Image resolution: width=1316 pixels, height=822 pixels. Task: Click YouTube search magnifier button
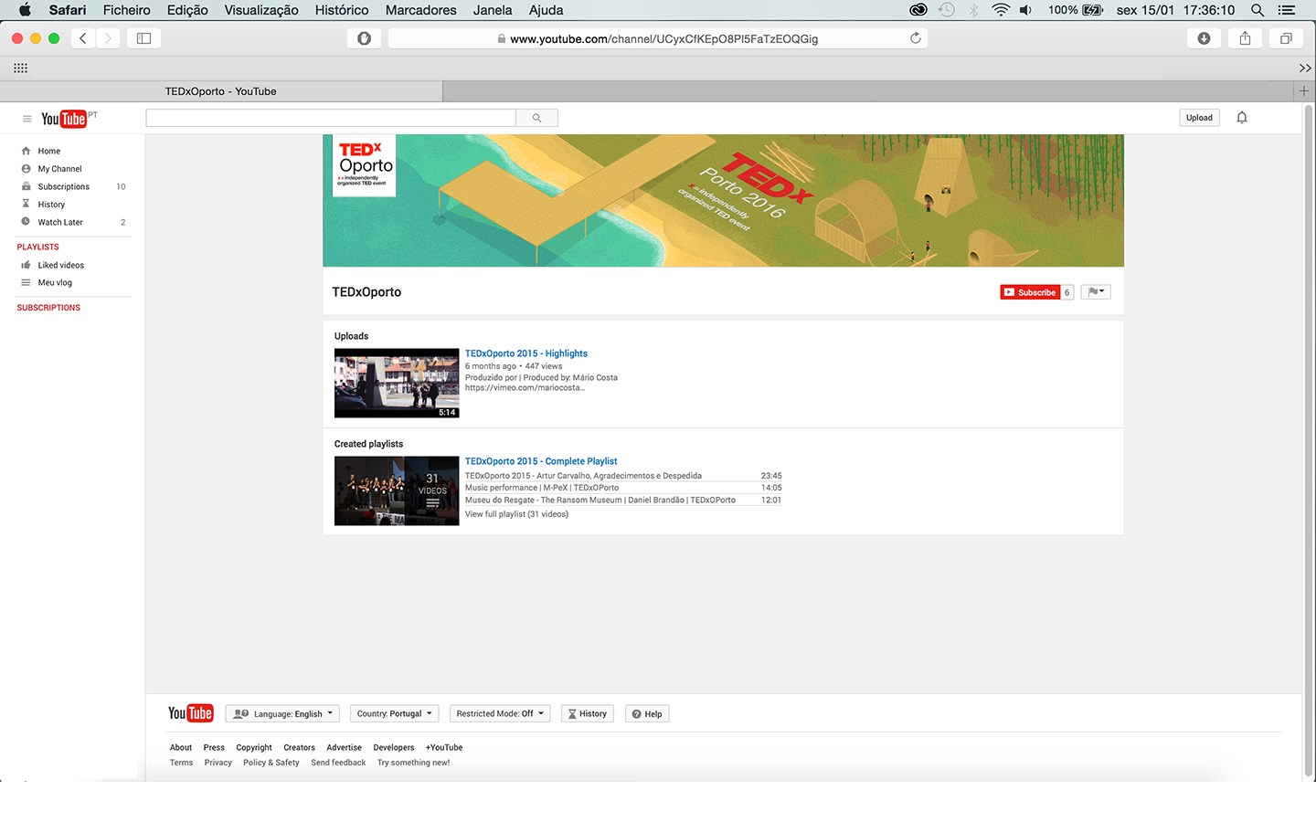[x=536, y=118]
